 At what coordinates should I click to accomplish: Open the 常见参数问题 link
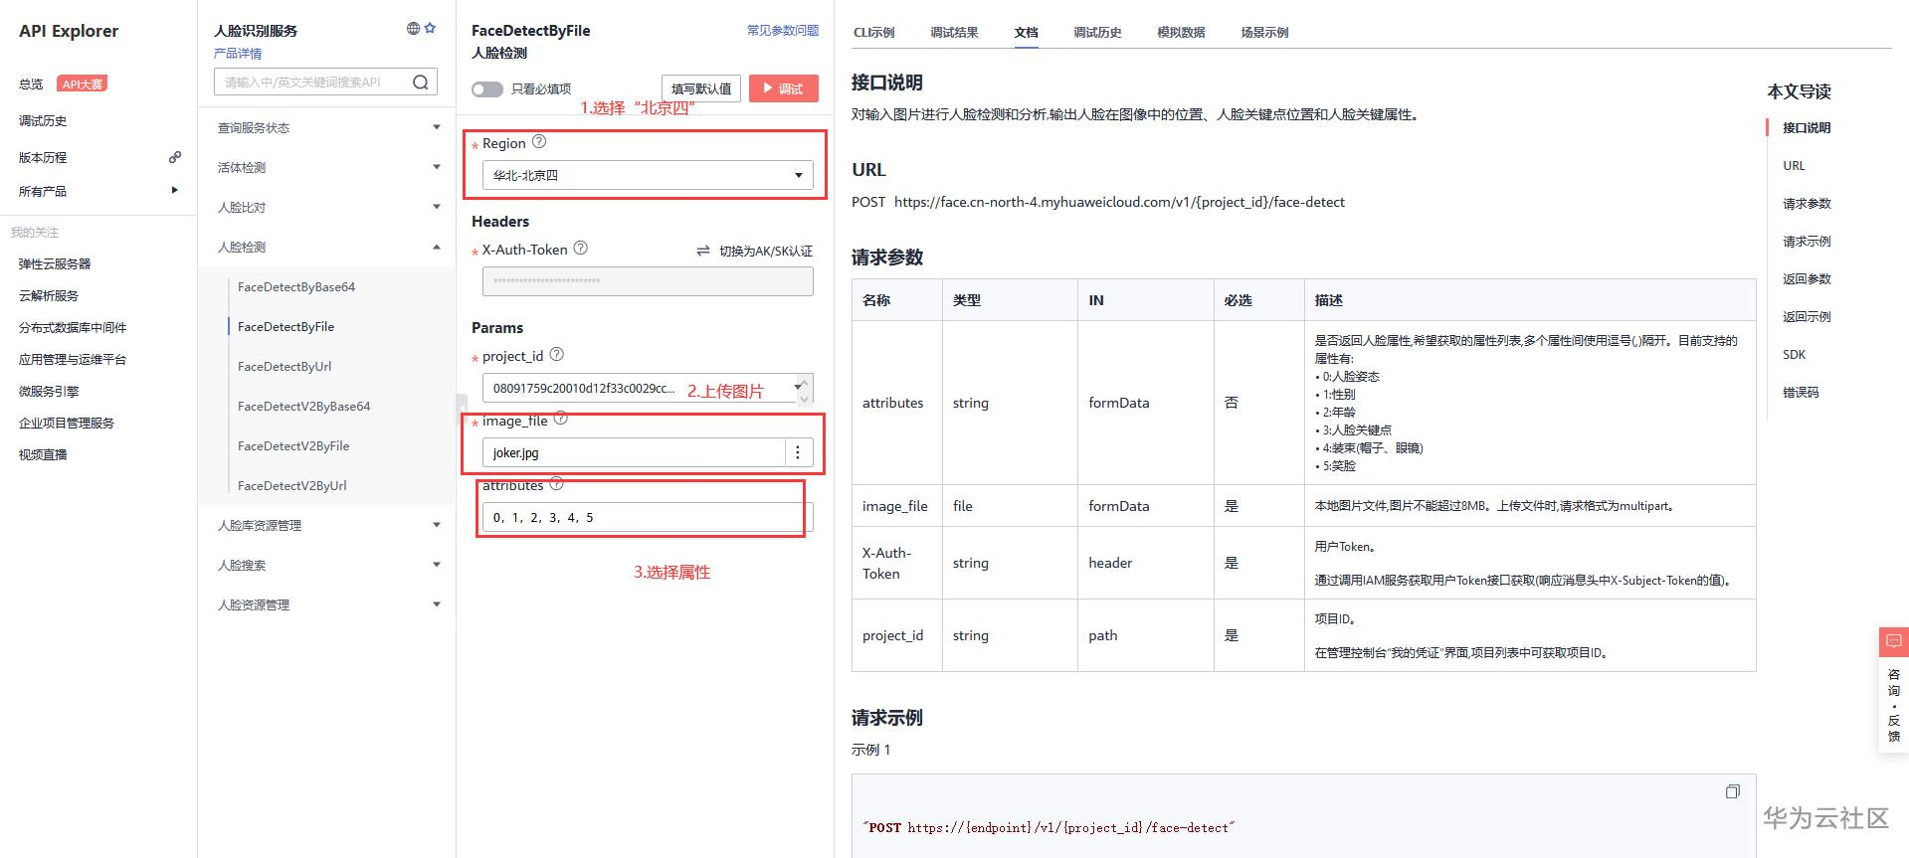[x=783, y=30]
